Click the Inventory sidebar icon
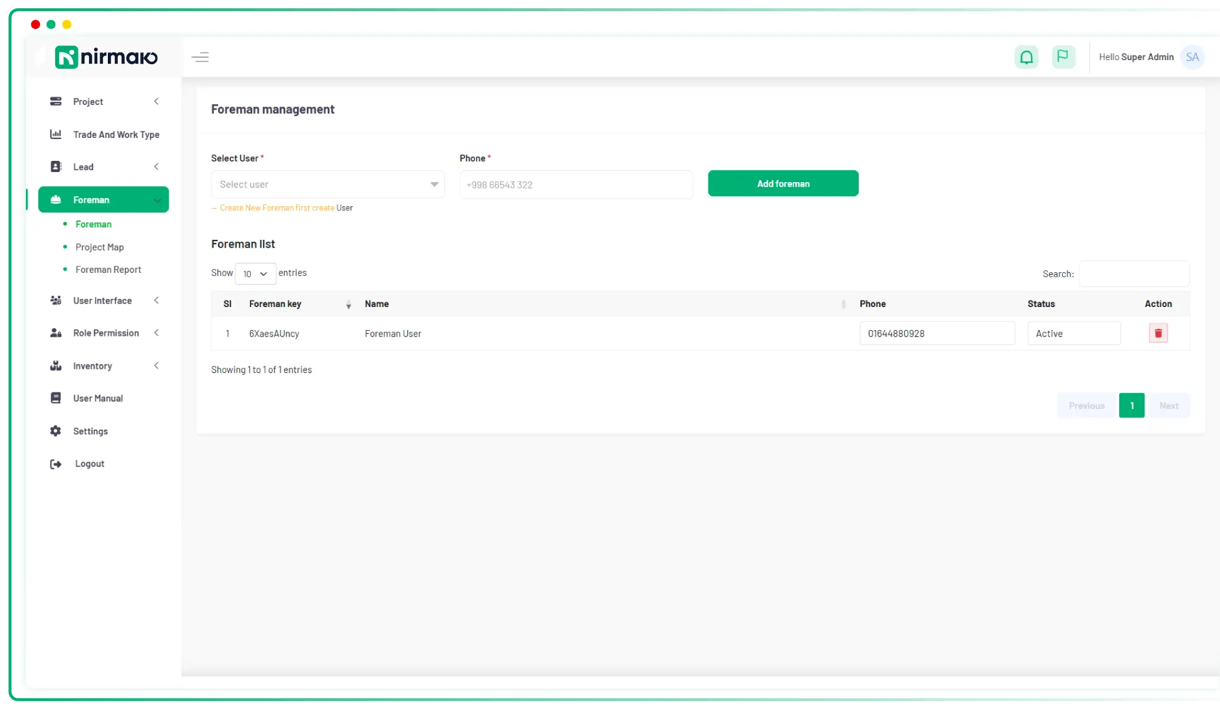Viewport: 1220px width, 716px height. pyautogui.click(x=55, y=365)
